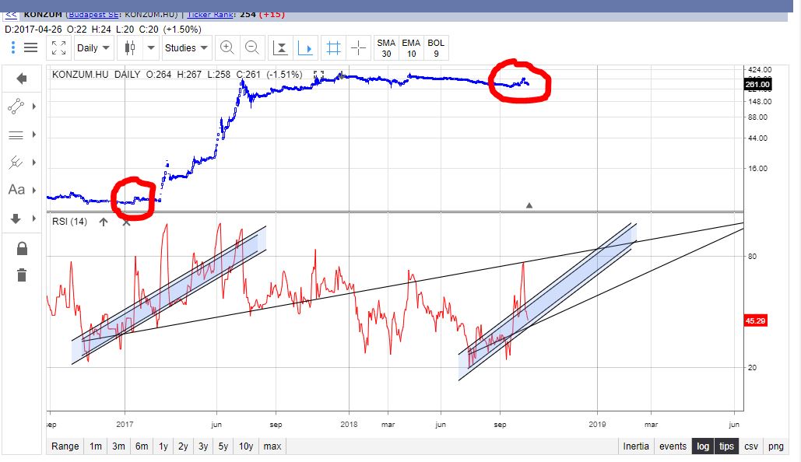
Task: Toggle the tips button
Action: [726, 446]
